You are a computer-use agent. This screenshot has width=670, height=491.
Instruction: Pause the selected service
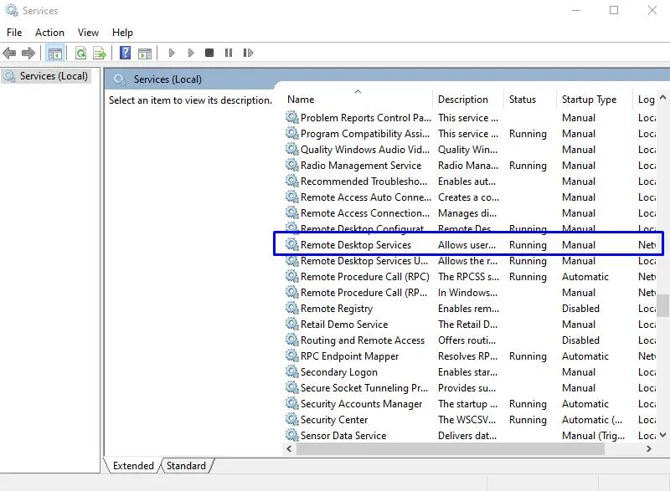[229, 53]
